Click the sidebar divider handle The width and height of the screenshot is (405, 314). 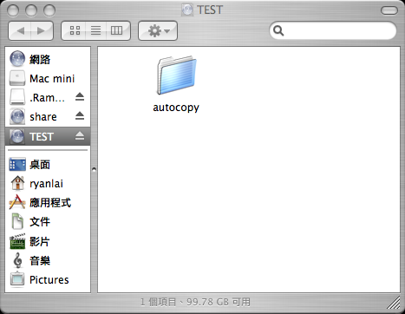click(94, 169)
